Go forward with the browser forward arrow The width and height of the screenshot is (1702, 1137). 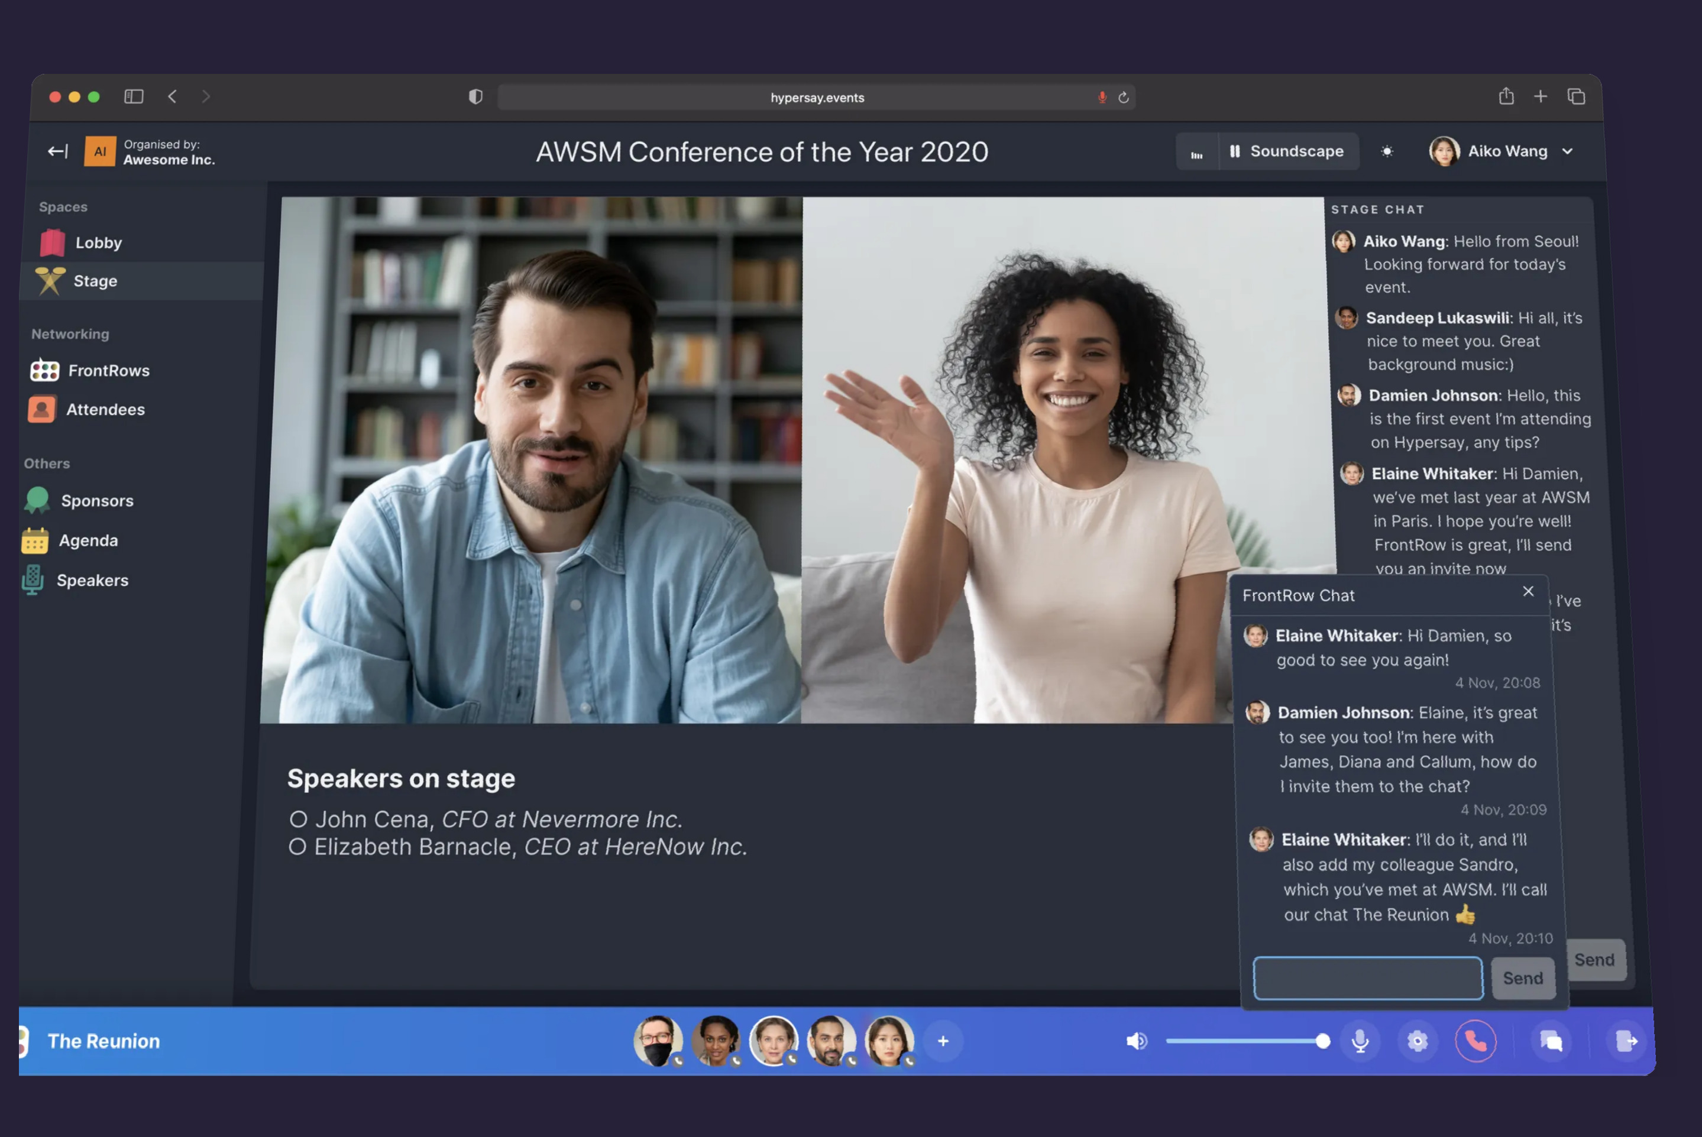205,96
